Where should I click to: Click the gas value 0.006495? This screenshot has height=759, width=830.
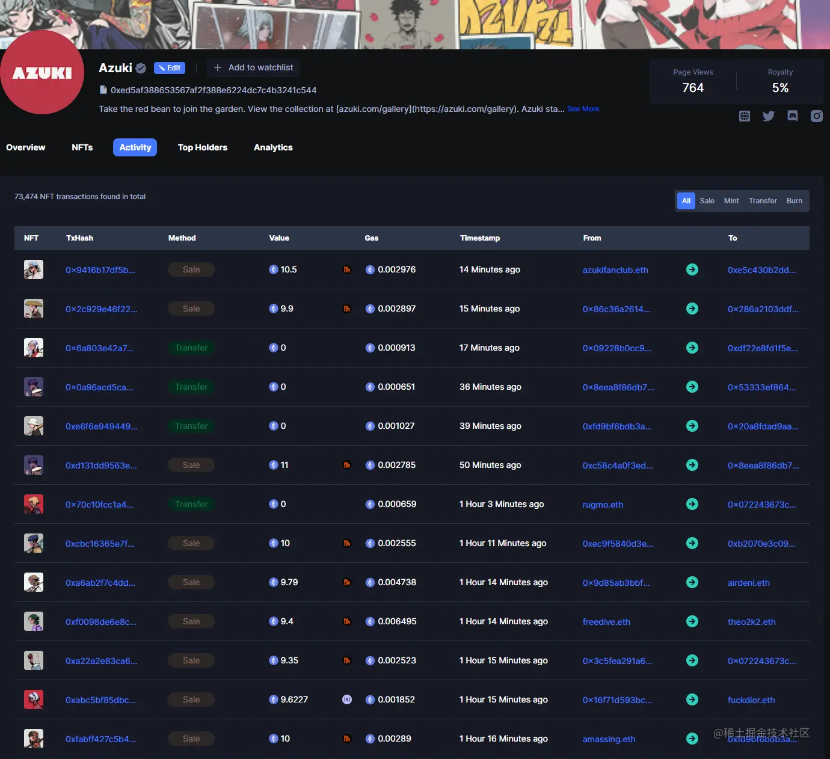coord(397,621)
